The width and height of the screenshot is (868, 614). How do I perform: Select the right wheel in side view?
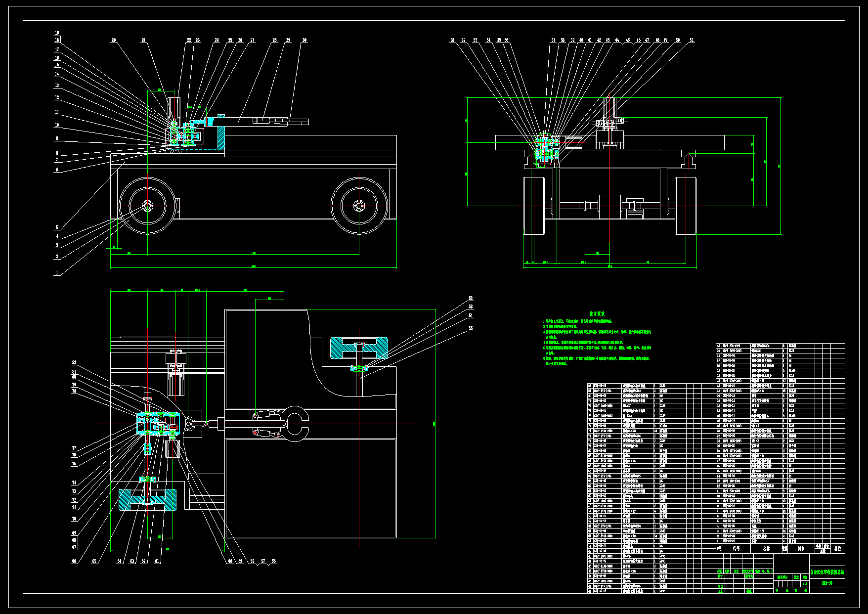[359, 206]
